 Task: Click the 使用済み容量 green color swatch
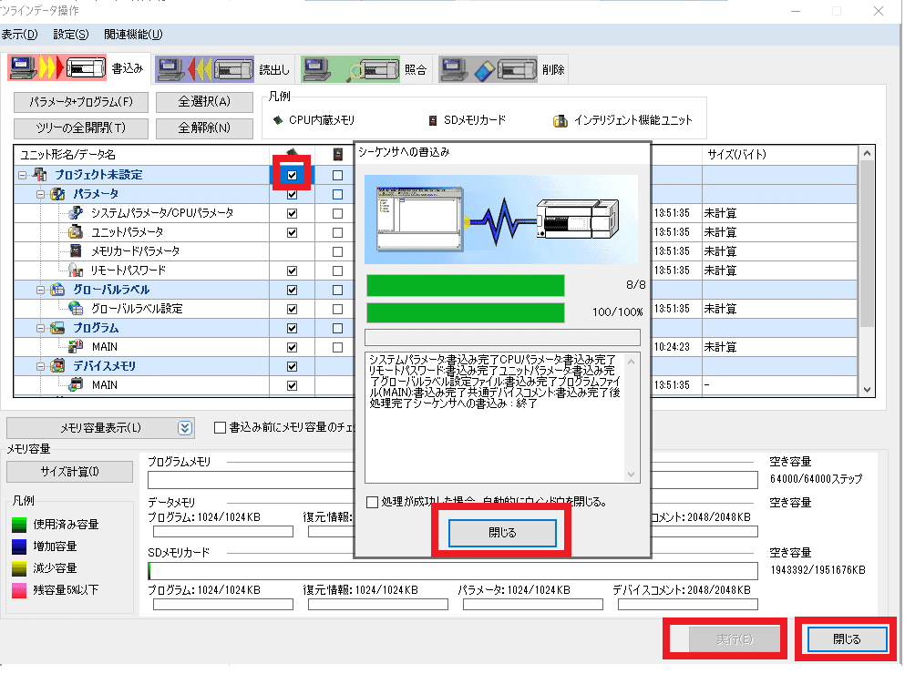coord(19,524)
